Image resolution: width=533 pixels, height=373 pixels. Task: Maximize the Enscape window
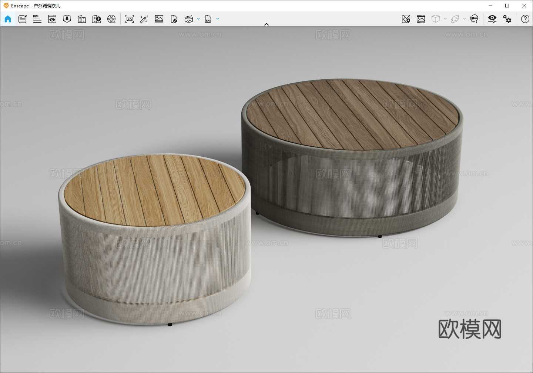coord(507,6)
